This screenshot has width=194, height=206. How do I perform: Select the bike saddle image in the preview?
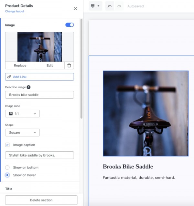[x=146, y=114]
